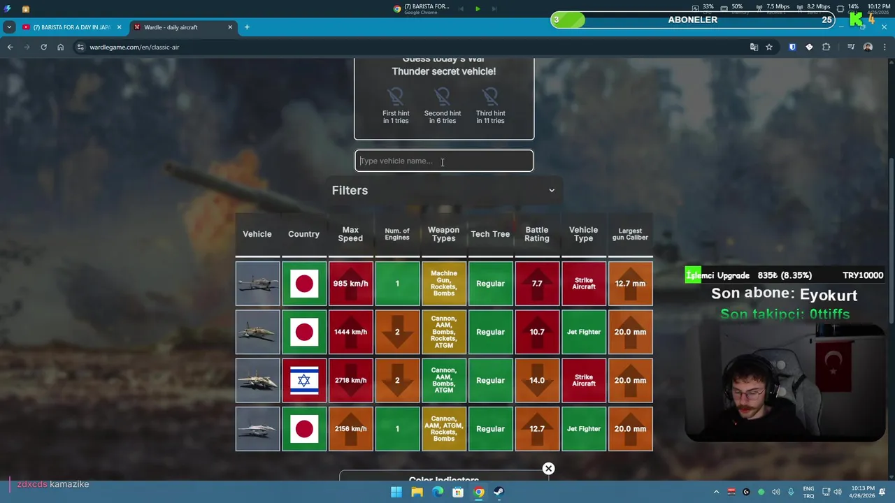
Task: Close the overlay with the X button
Action: [x=549, y=469]
